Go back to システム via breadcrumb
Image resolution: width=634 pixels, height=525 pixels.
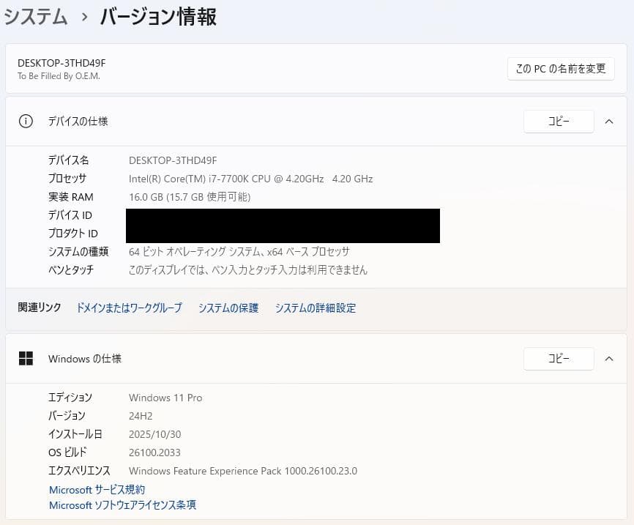click(x=35, y=18)
